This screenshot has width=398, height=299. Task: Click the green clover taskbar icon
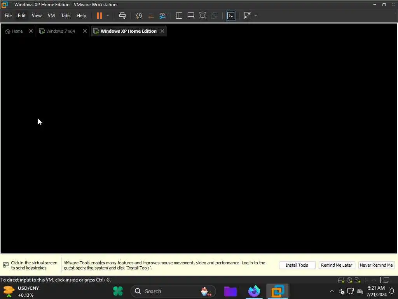(x=118, y=291)
